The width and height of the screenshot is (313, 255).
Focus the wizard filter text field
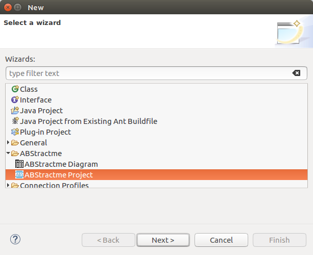148,73
